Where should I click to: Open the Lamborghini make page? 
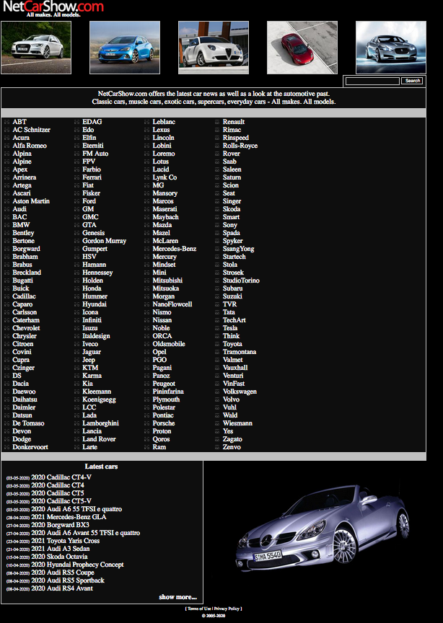[100, 423]
